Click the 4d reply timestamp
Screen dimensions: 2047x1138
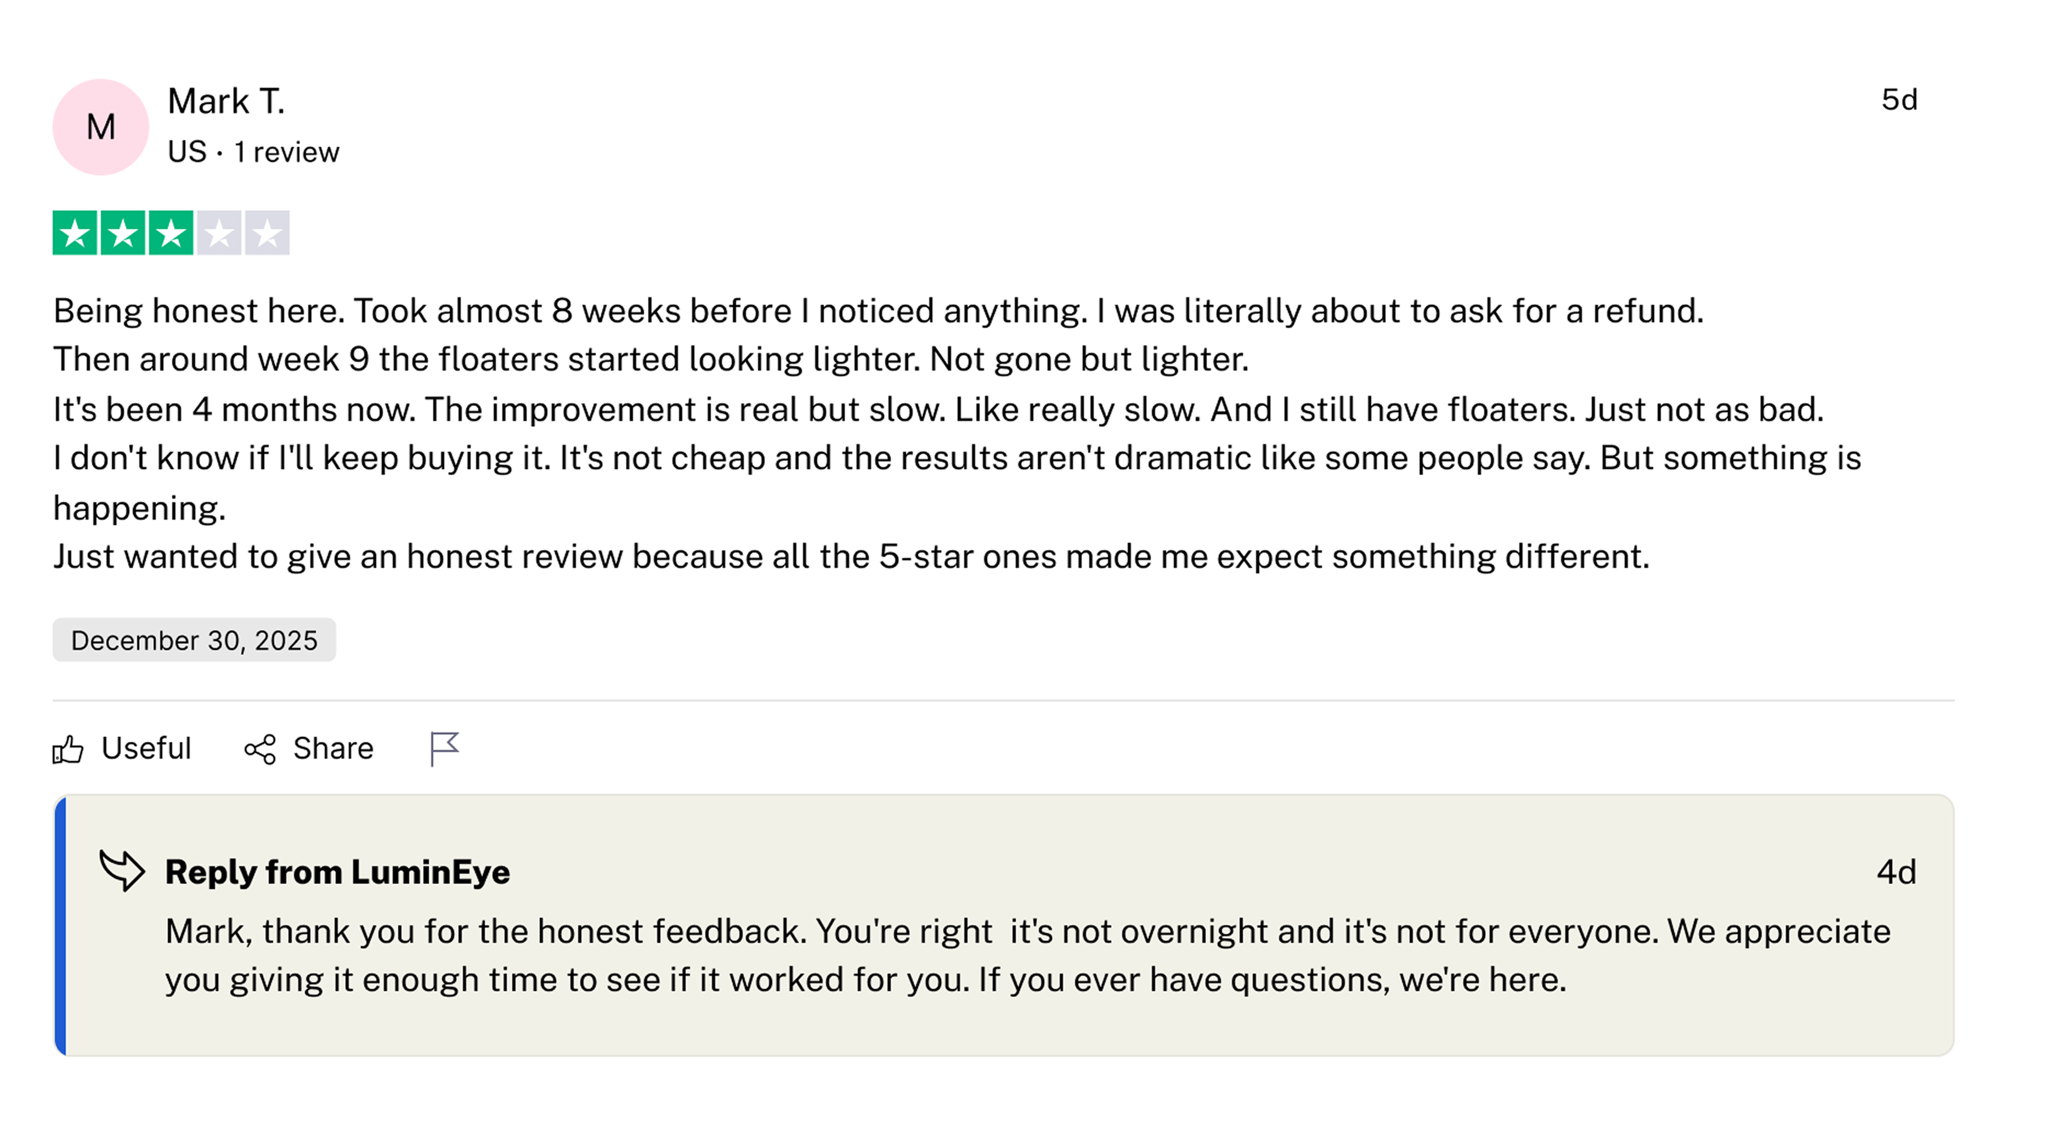point(1896,872)
